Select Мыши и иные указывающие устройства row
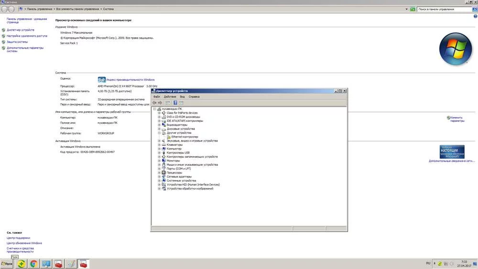The width and height of the screenshot is (478, 269). (x=192, y=164)
